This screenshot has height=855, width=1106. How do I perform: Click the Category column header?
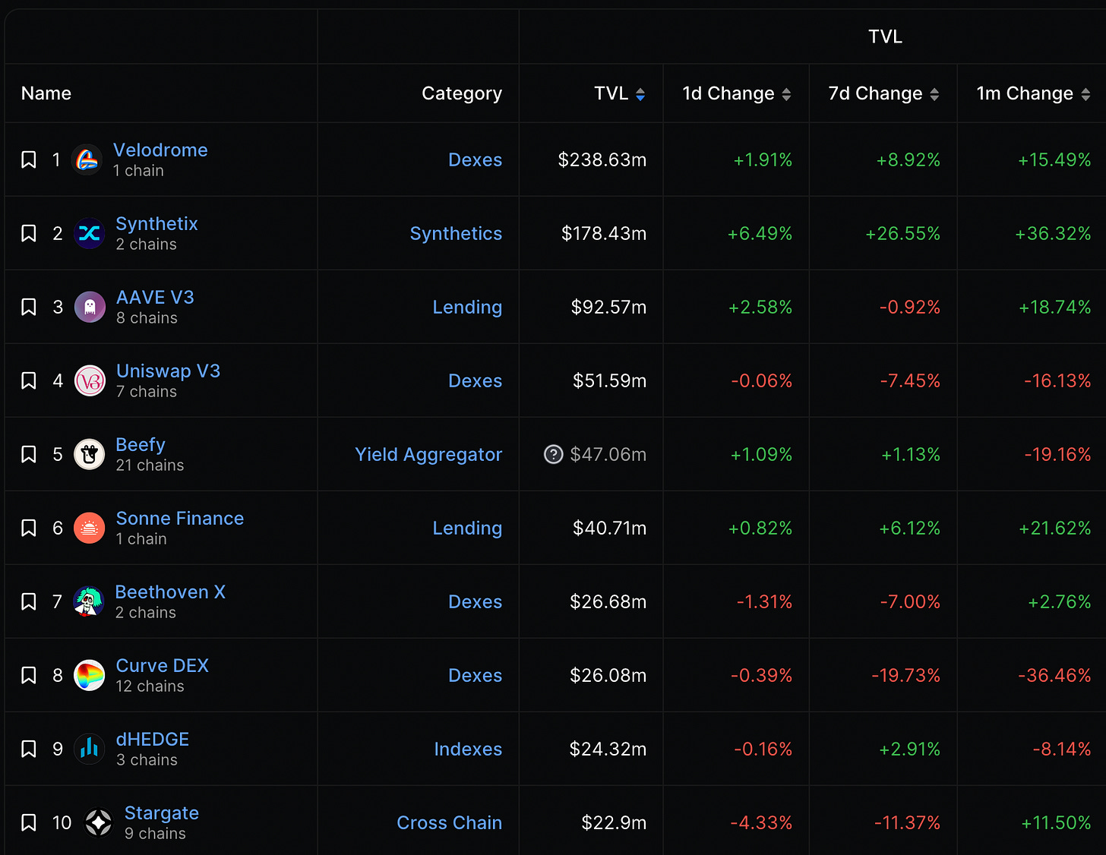pos(462,93)
